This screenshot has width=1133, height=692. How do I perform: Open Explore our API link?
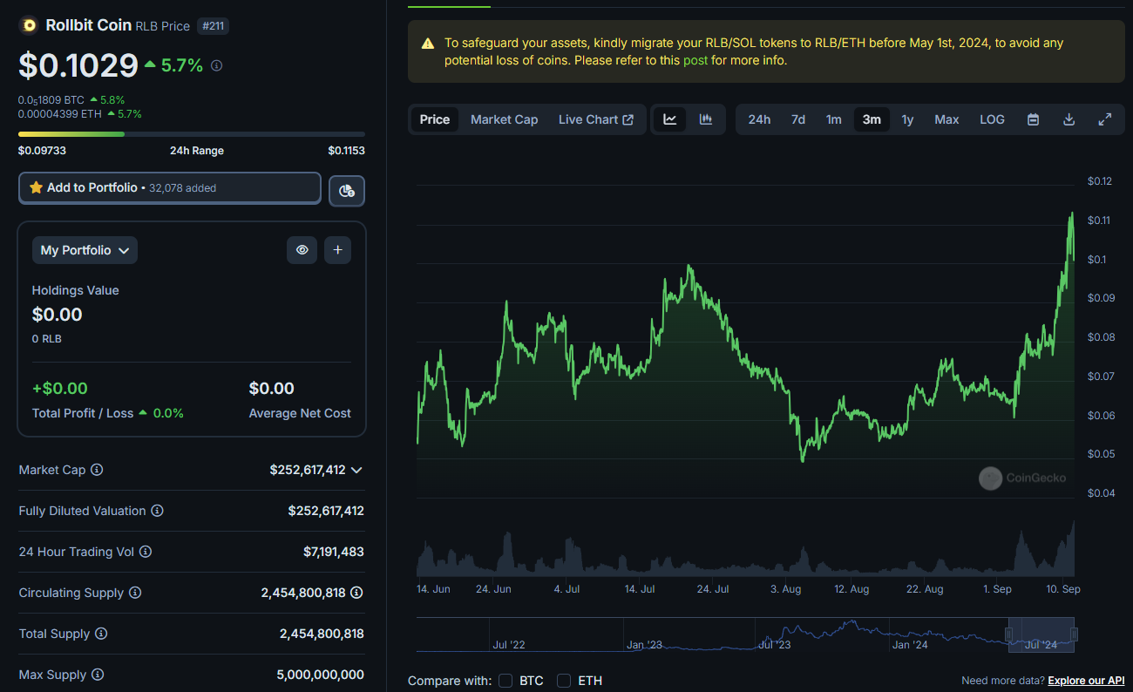tap(1086, 681)
